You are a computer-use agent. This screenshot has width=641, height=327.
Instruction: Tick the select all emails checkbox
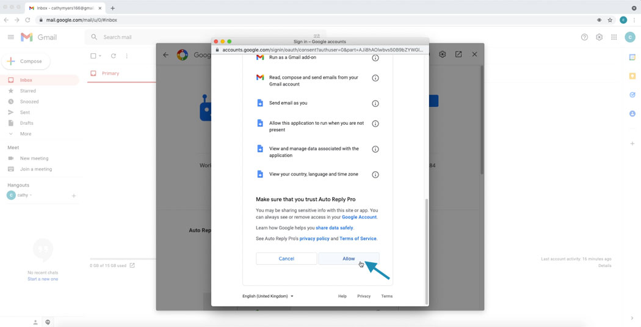click(x=93, y=56)
